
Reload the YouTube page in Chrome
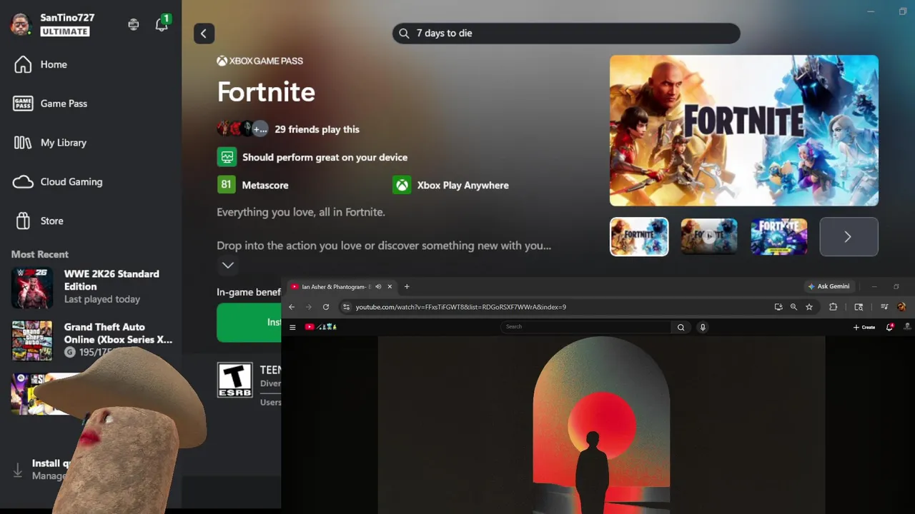click(326, 307)
